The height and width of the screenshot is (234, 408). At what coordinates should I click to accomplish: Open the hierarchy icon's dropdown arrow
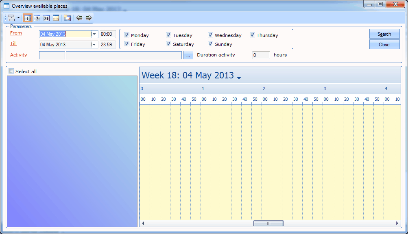point(19,18)
